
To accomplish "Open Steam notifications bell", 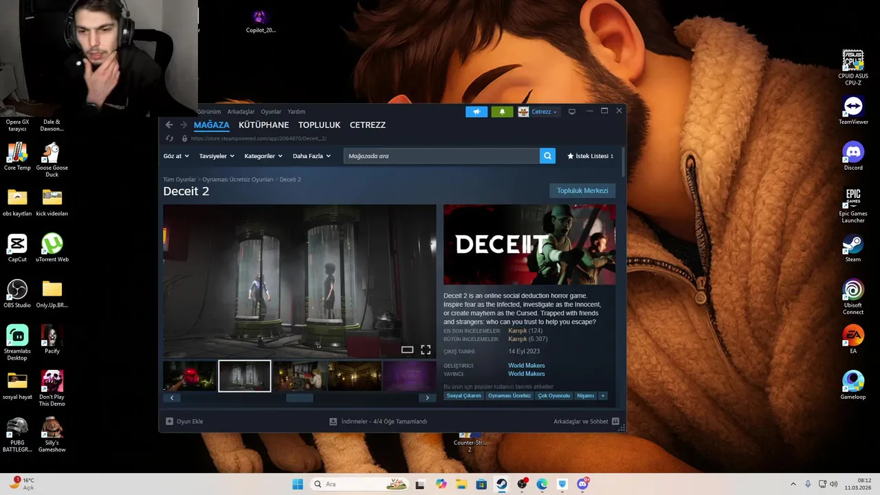I will coord(502,111).
